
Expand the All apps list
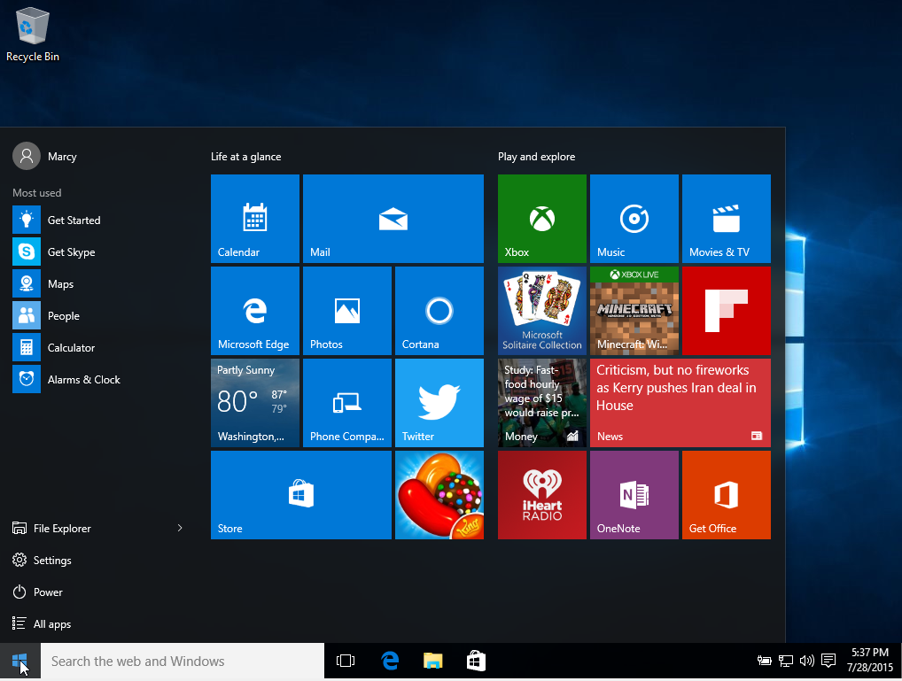point(51,624)
